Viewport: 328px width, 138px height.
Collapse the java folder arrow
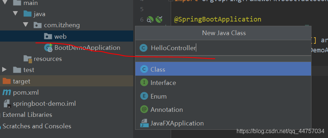click(x=15, y=14)
